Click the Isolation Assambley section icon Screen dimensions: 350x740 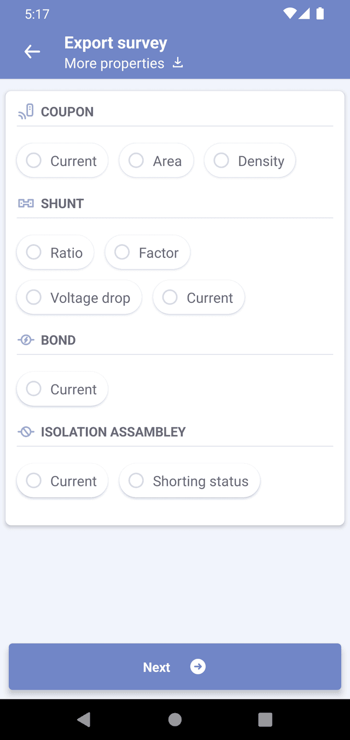click(26, 432)
